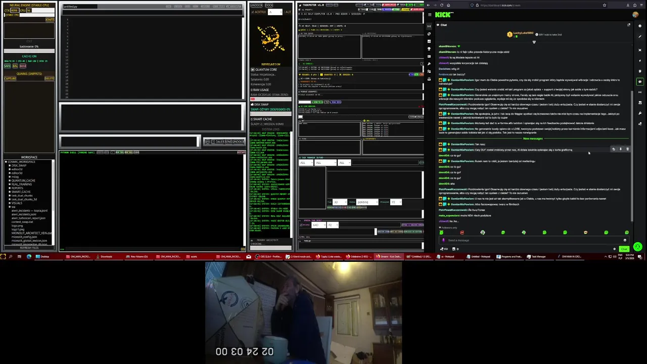This screenshot has width=647, height=364.
Task: Click CAPTURE in Quarks snippets
Action: (10, 78)
